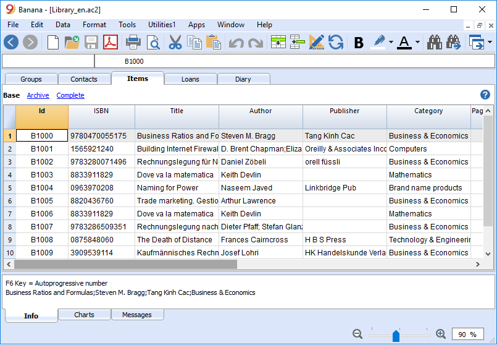Select the Naming for Power title cell
This screenshot has height=345, width=497.
coord(177,187)
